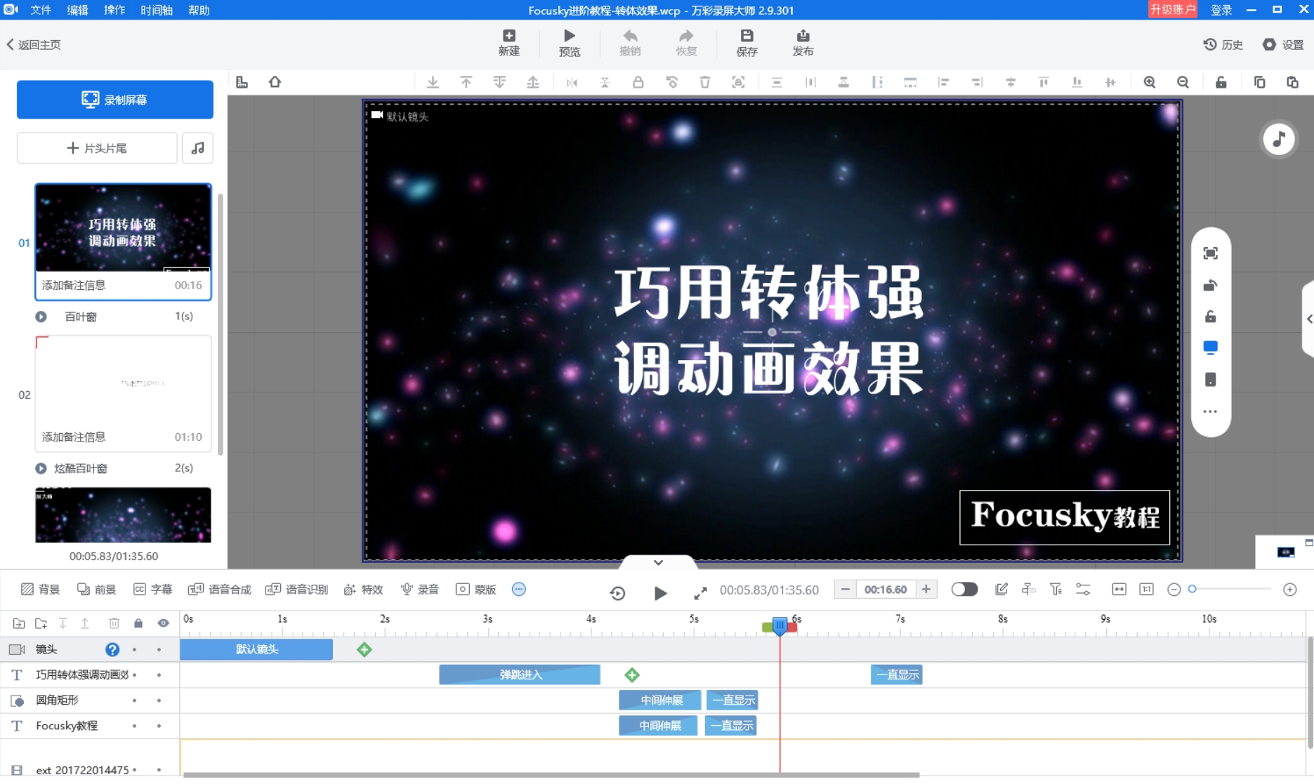
Task: Open the 文件 menu
Action: (x=41, y=10)
